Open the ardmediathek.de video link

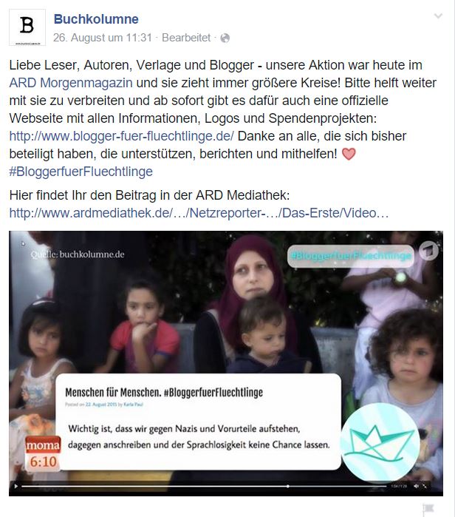[x=199, y=213]
